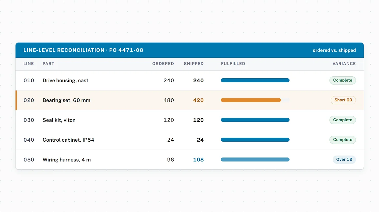Screen dimensions: 379x212
Task: Click the orange fulfilled bar for Bearing set
Action: [251, 100]
